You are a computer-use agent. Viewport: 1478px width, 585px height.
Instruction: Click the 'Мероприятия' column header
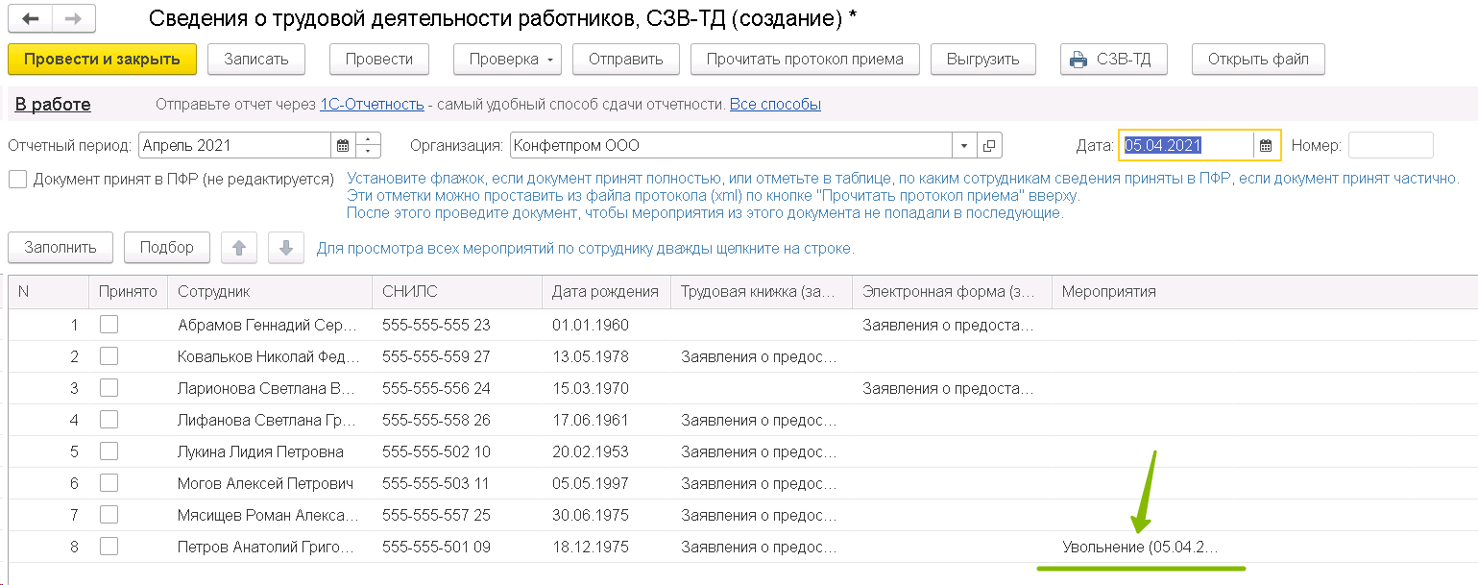1109,292
